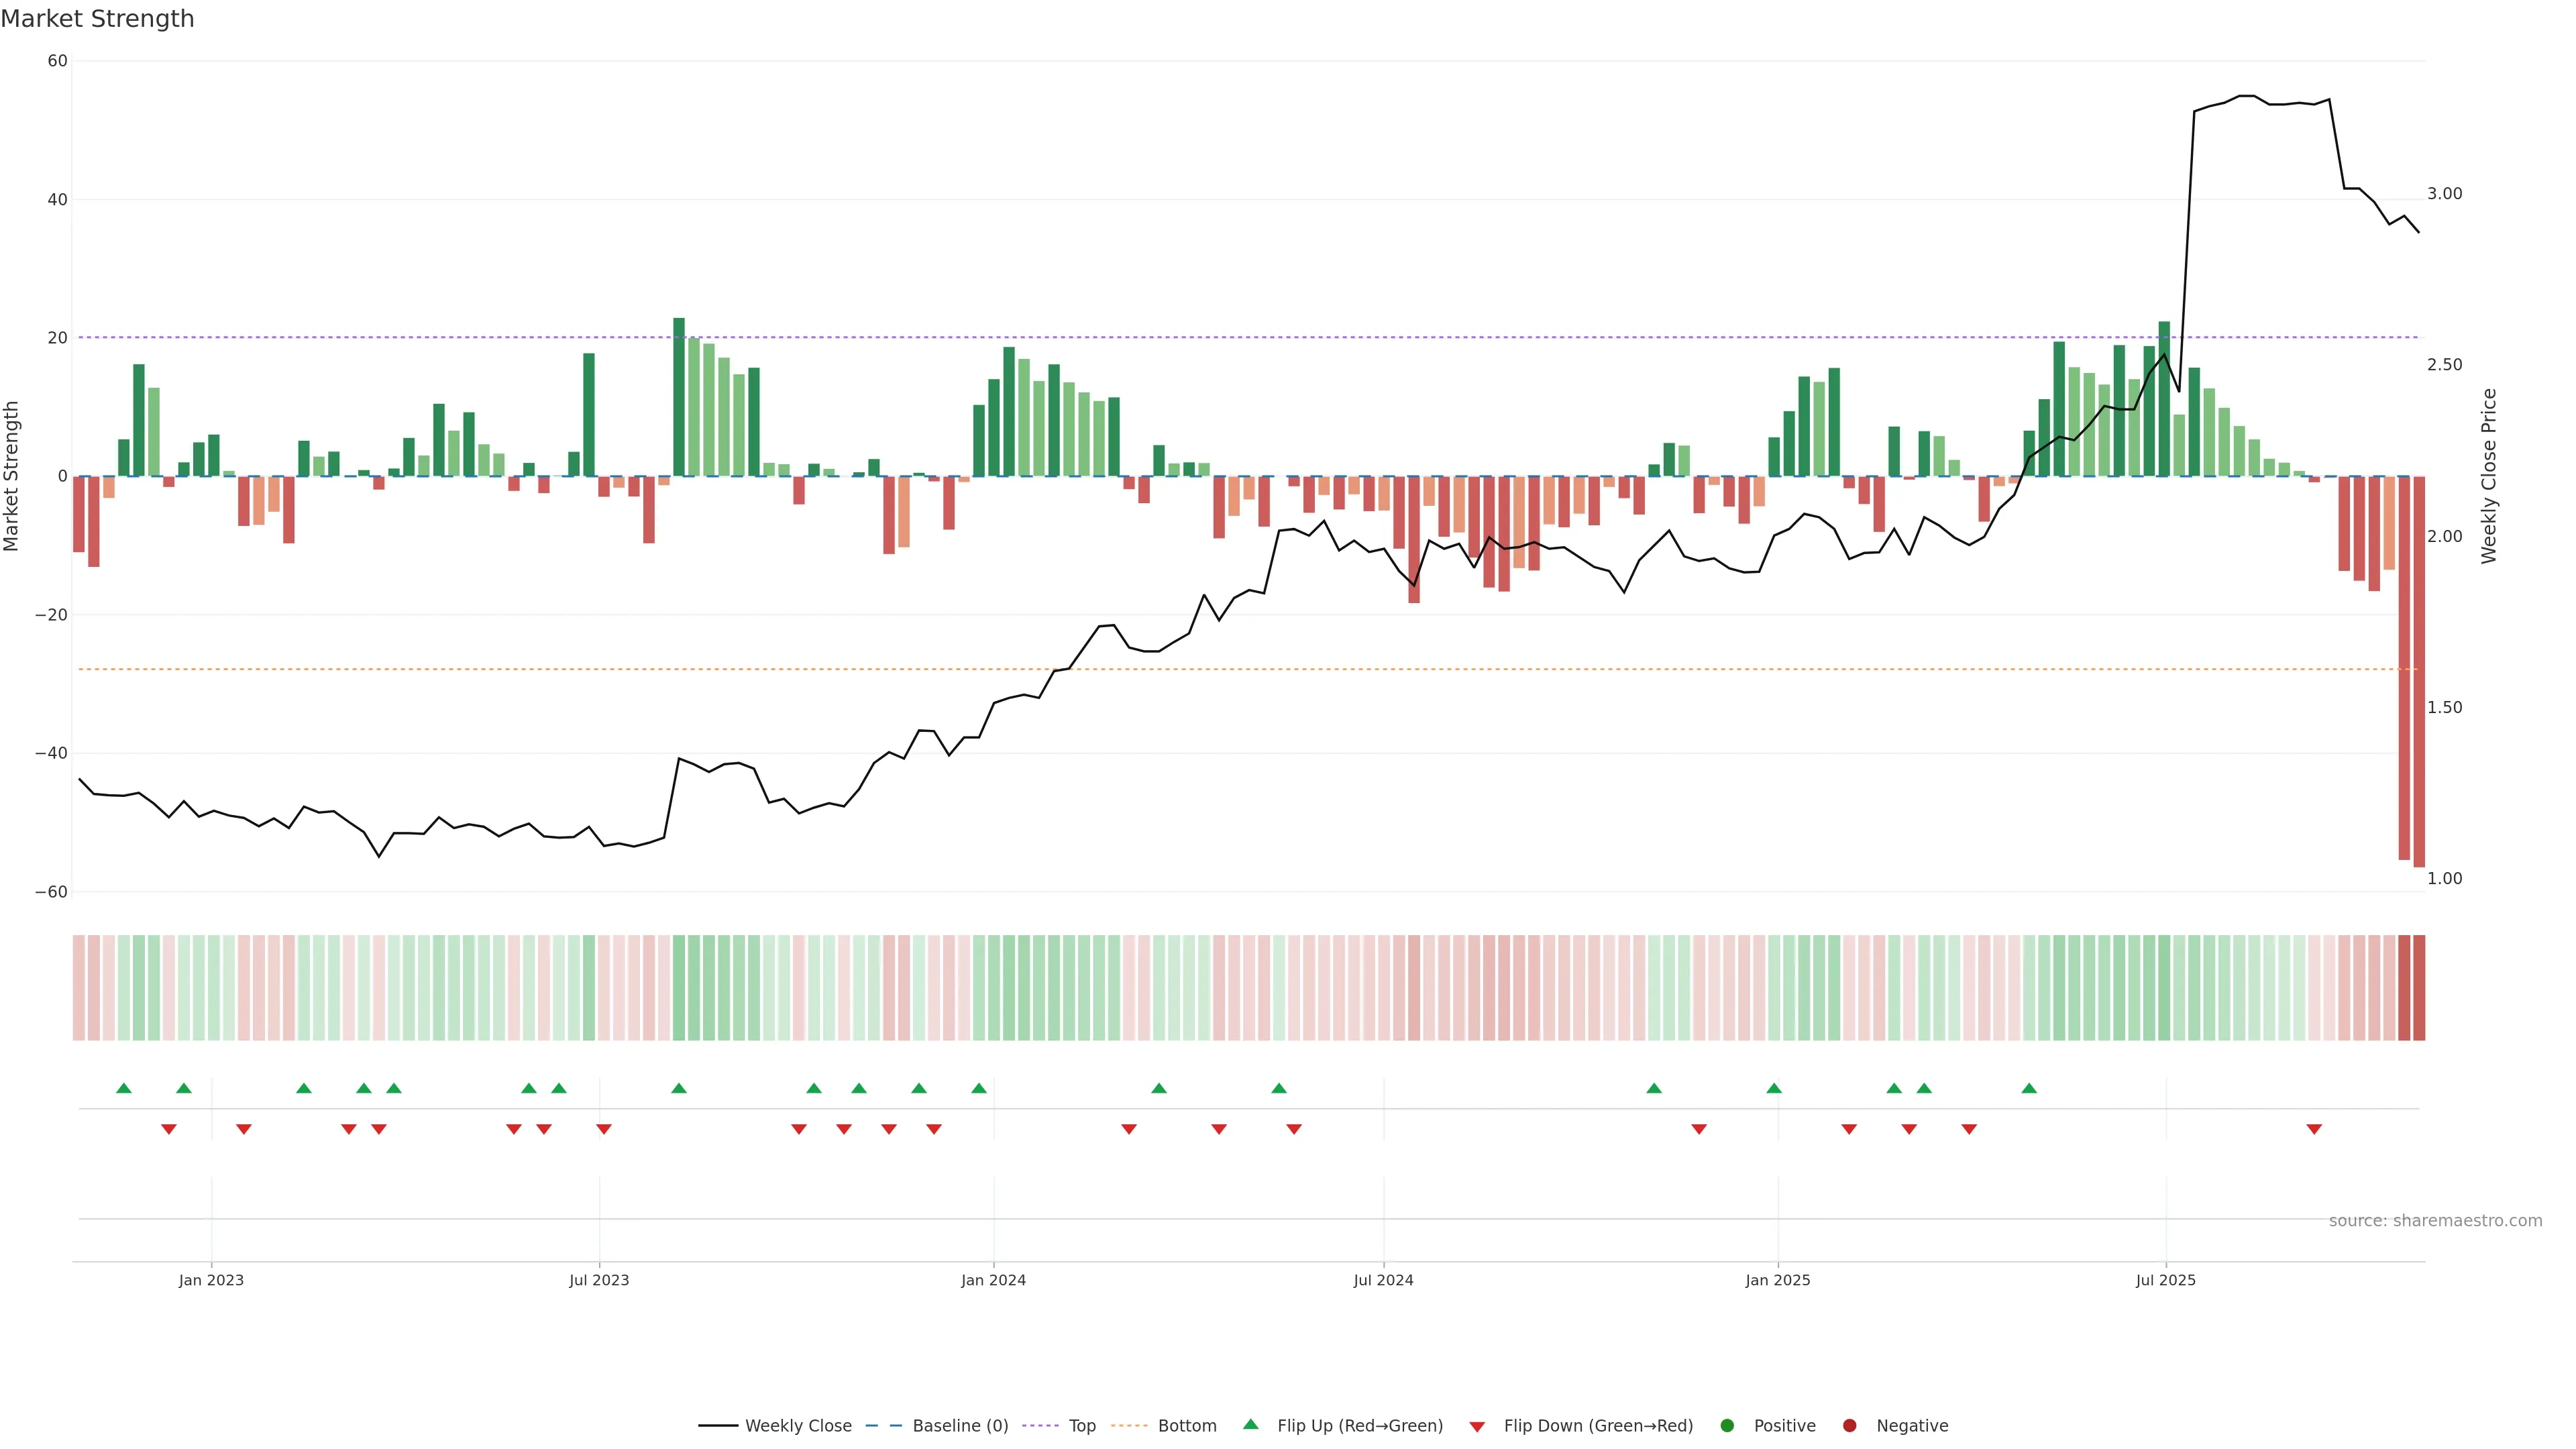Image resolution: width=2576 pixels, height=1449 pixels.
Task: Click the 3.00 tick on right price axis
Action: click(2444, 194)
